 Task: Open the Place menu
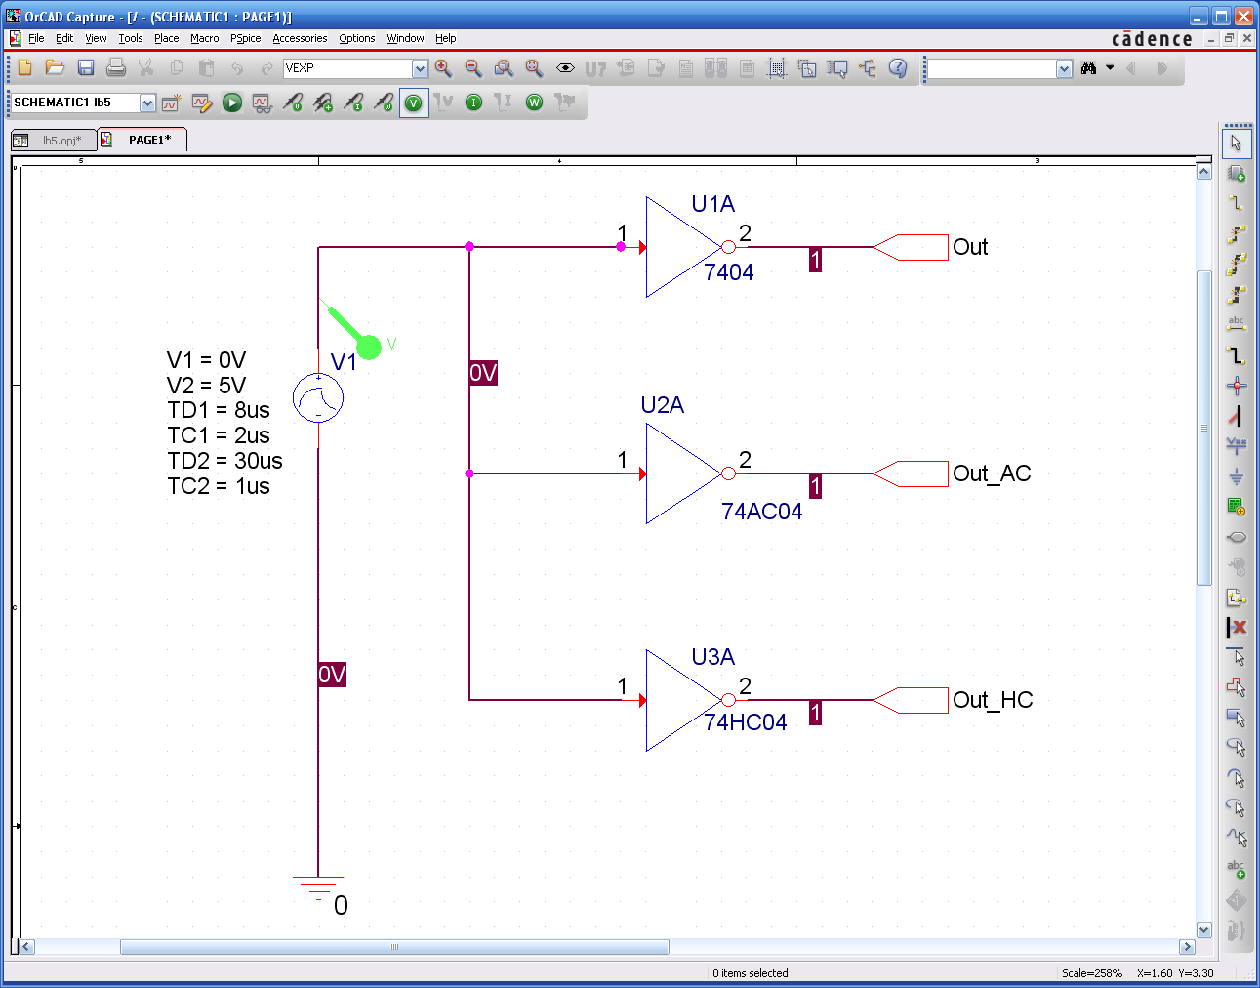click(166, 39)
